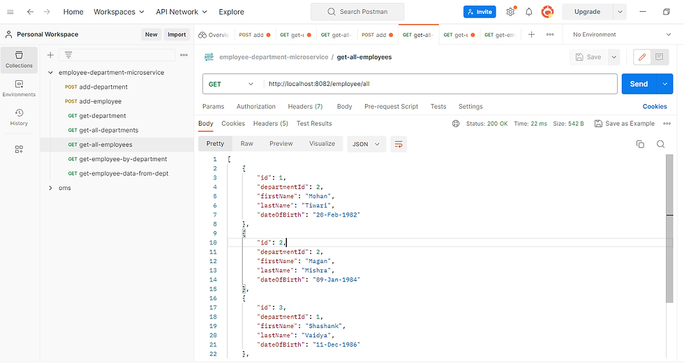Viewport: 684px width, 363px height.
Task: Switch to the Params tab
Action: tap(214, 106)
